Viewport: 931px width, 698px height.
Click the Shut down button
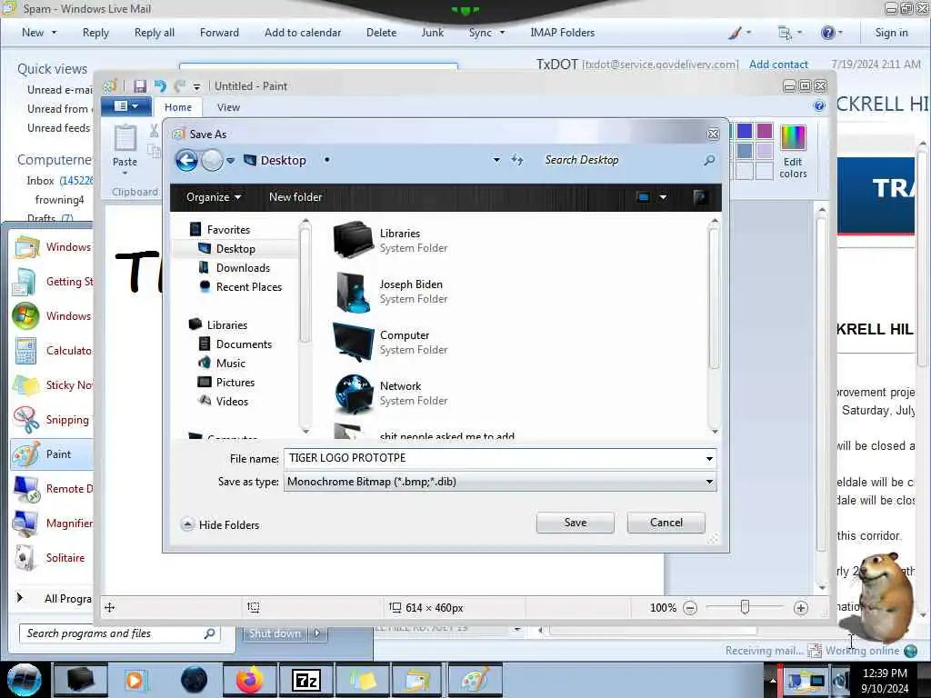click(275, 633)
